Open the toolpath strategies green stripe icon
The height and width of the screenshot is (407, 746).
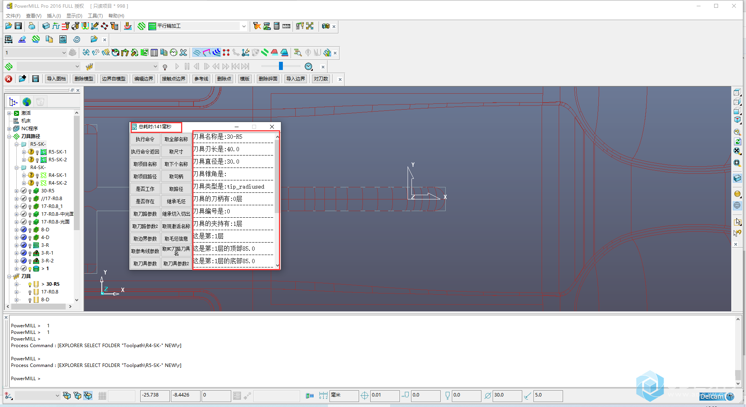[142, 26]
